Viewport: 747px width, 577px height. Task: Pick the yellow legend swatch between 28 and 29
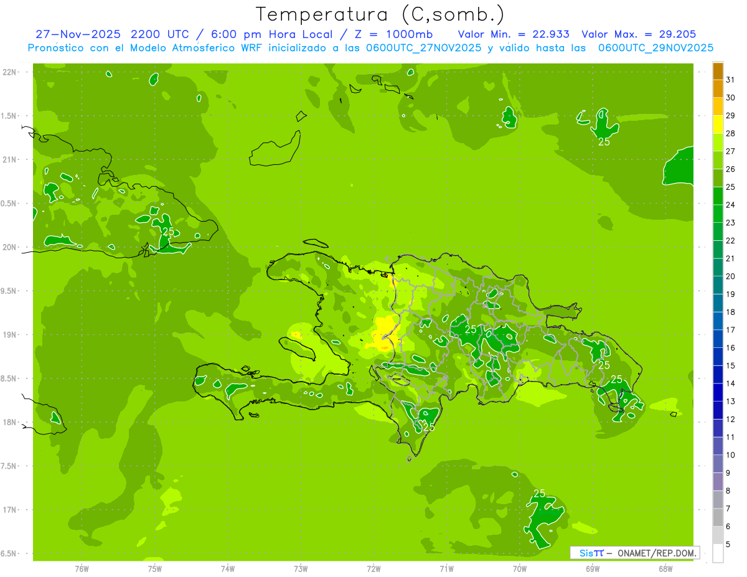click(718, 125)
